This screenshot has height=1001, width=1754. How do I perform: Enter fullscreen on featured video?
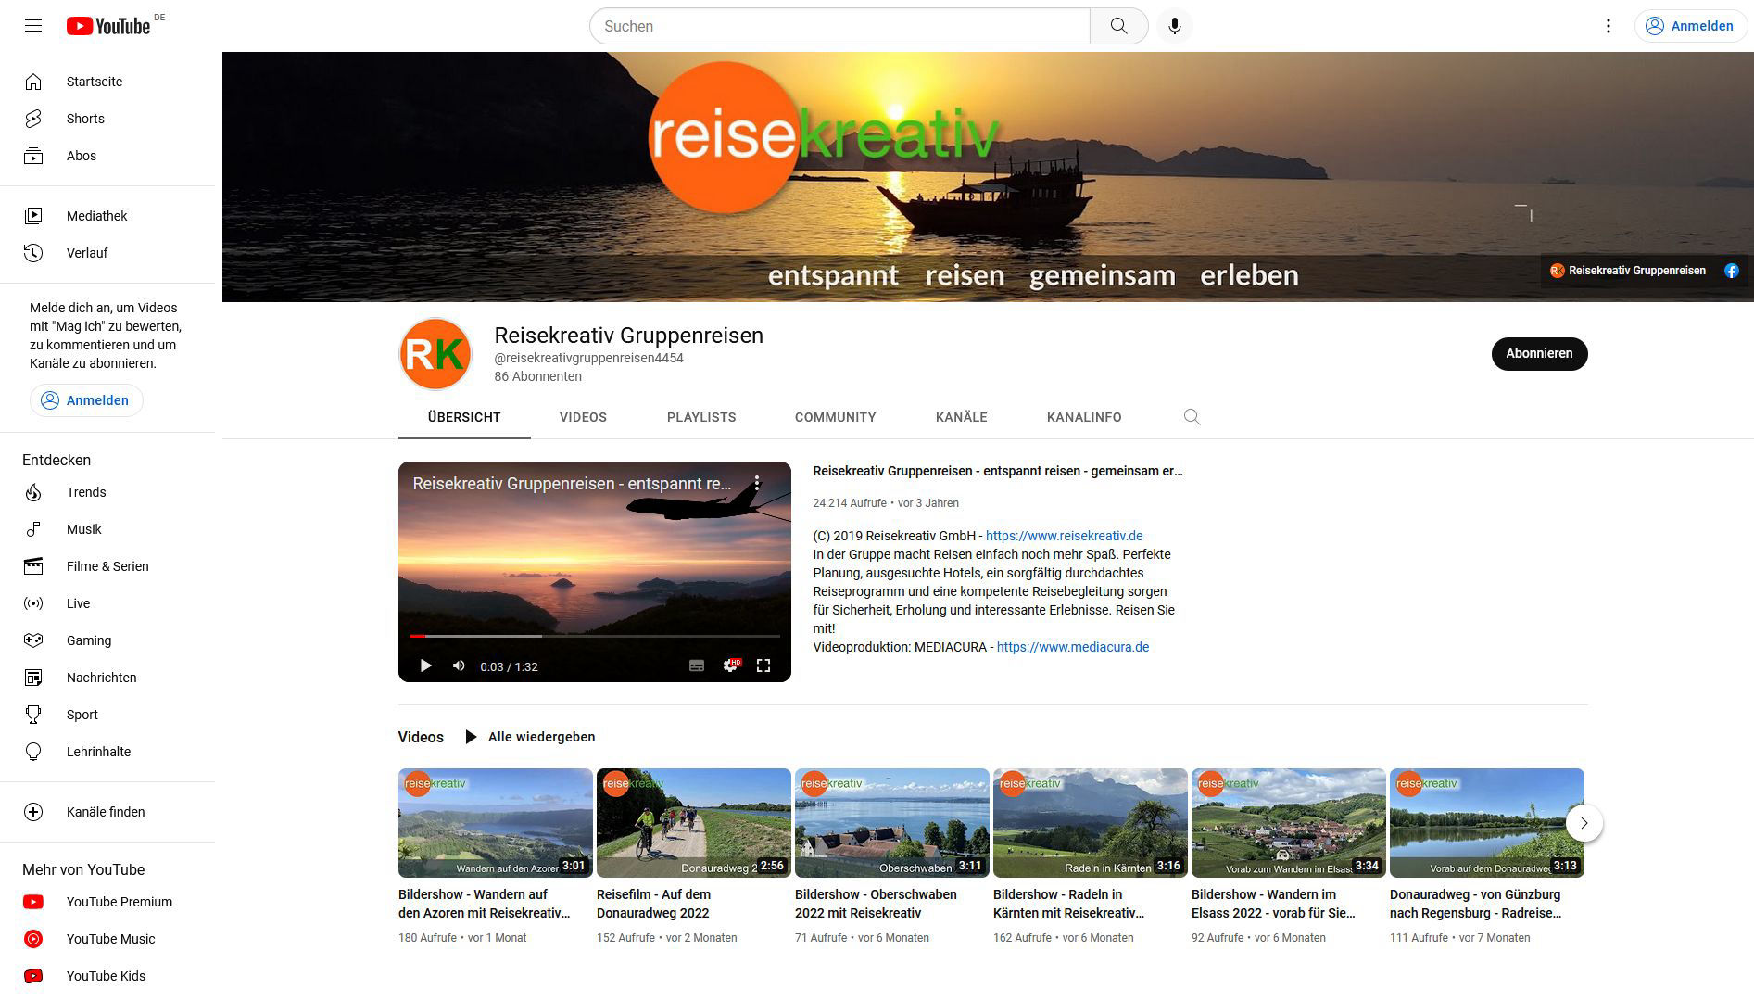pyautogui.click(x=763, y=665)
